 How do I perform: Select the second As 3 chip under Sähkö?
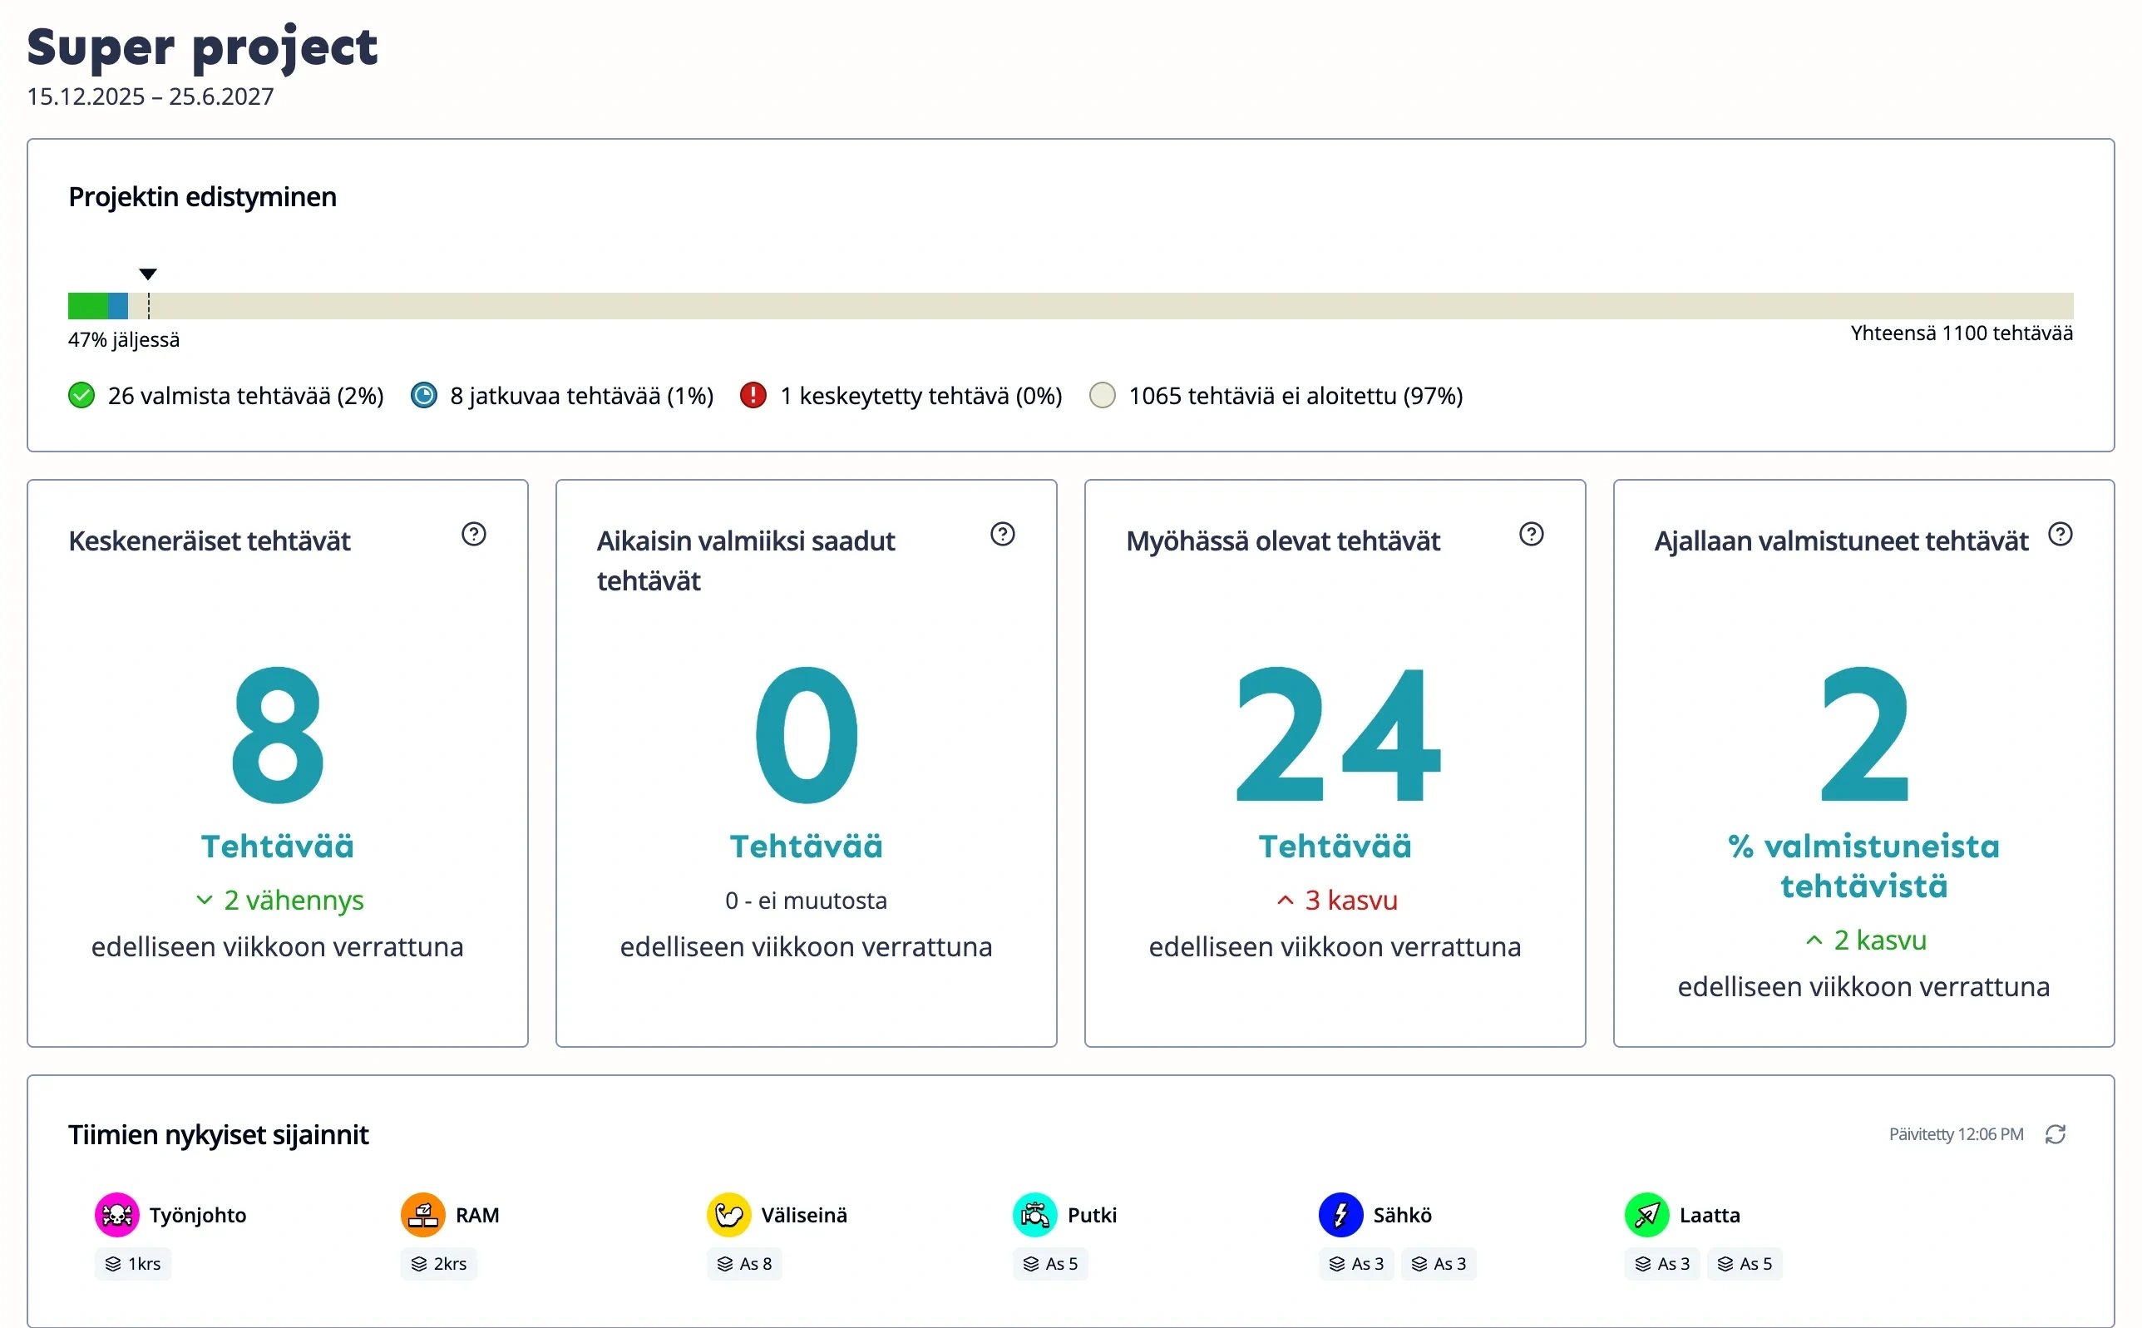click(1438, 1263)
